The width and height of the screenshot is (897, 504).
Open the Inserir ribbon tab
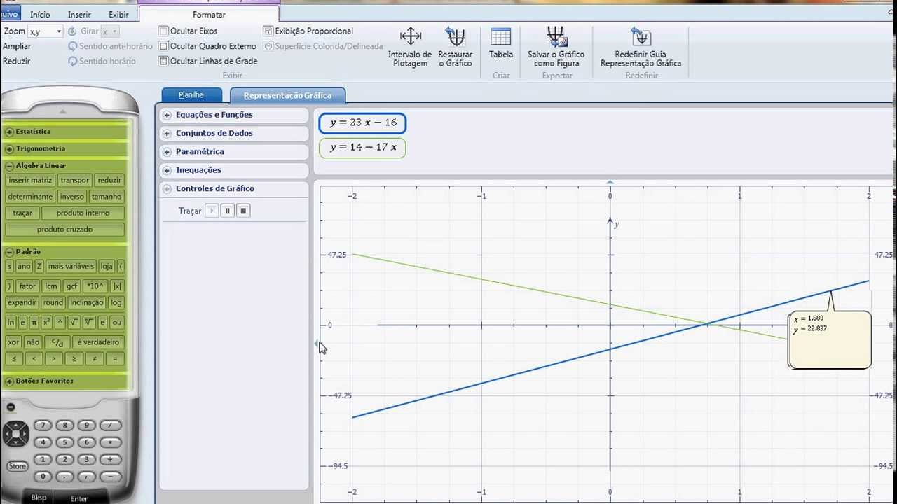[79, 15]
